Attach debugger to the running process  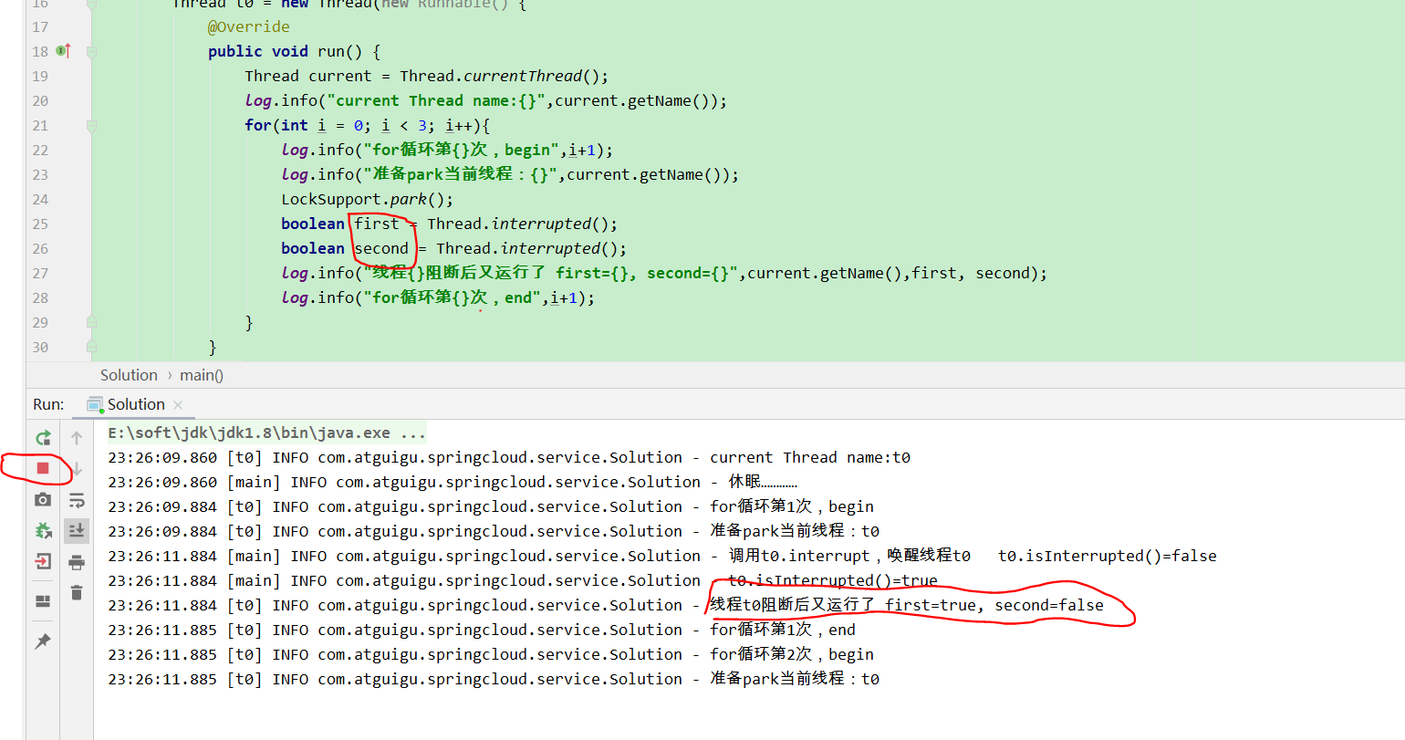(42, 530)
